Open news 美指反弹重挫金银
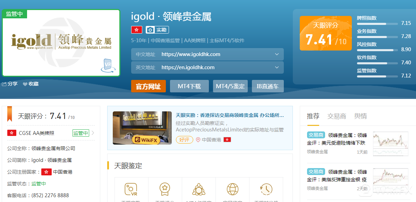The width and height of the screenshot is (416, 202). [337, 176]
